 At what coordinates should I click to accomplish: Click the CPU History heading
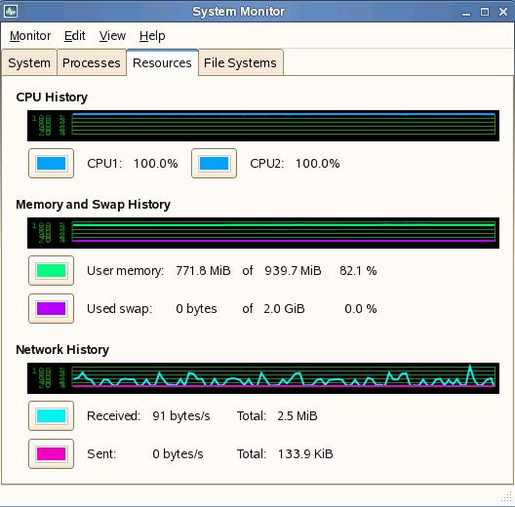(52, 97)
